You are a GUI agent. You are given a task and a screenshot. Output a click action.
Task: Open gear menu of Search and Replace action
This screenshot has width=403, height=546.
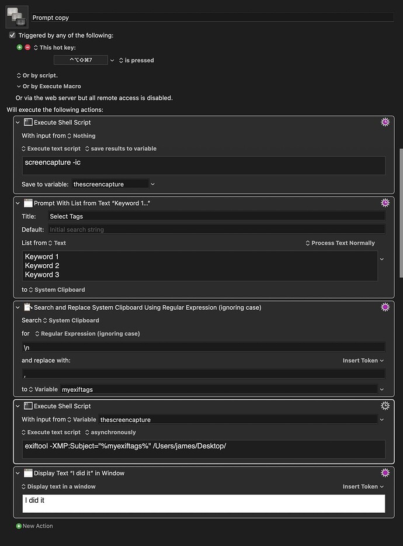385,307
